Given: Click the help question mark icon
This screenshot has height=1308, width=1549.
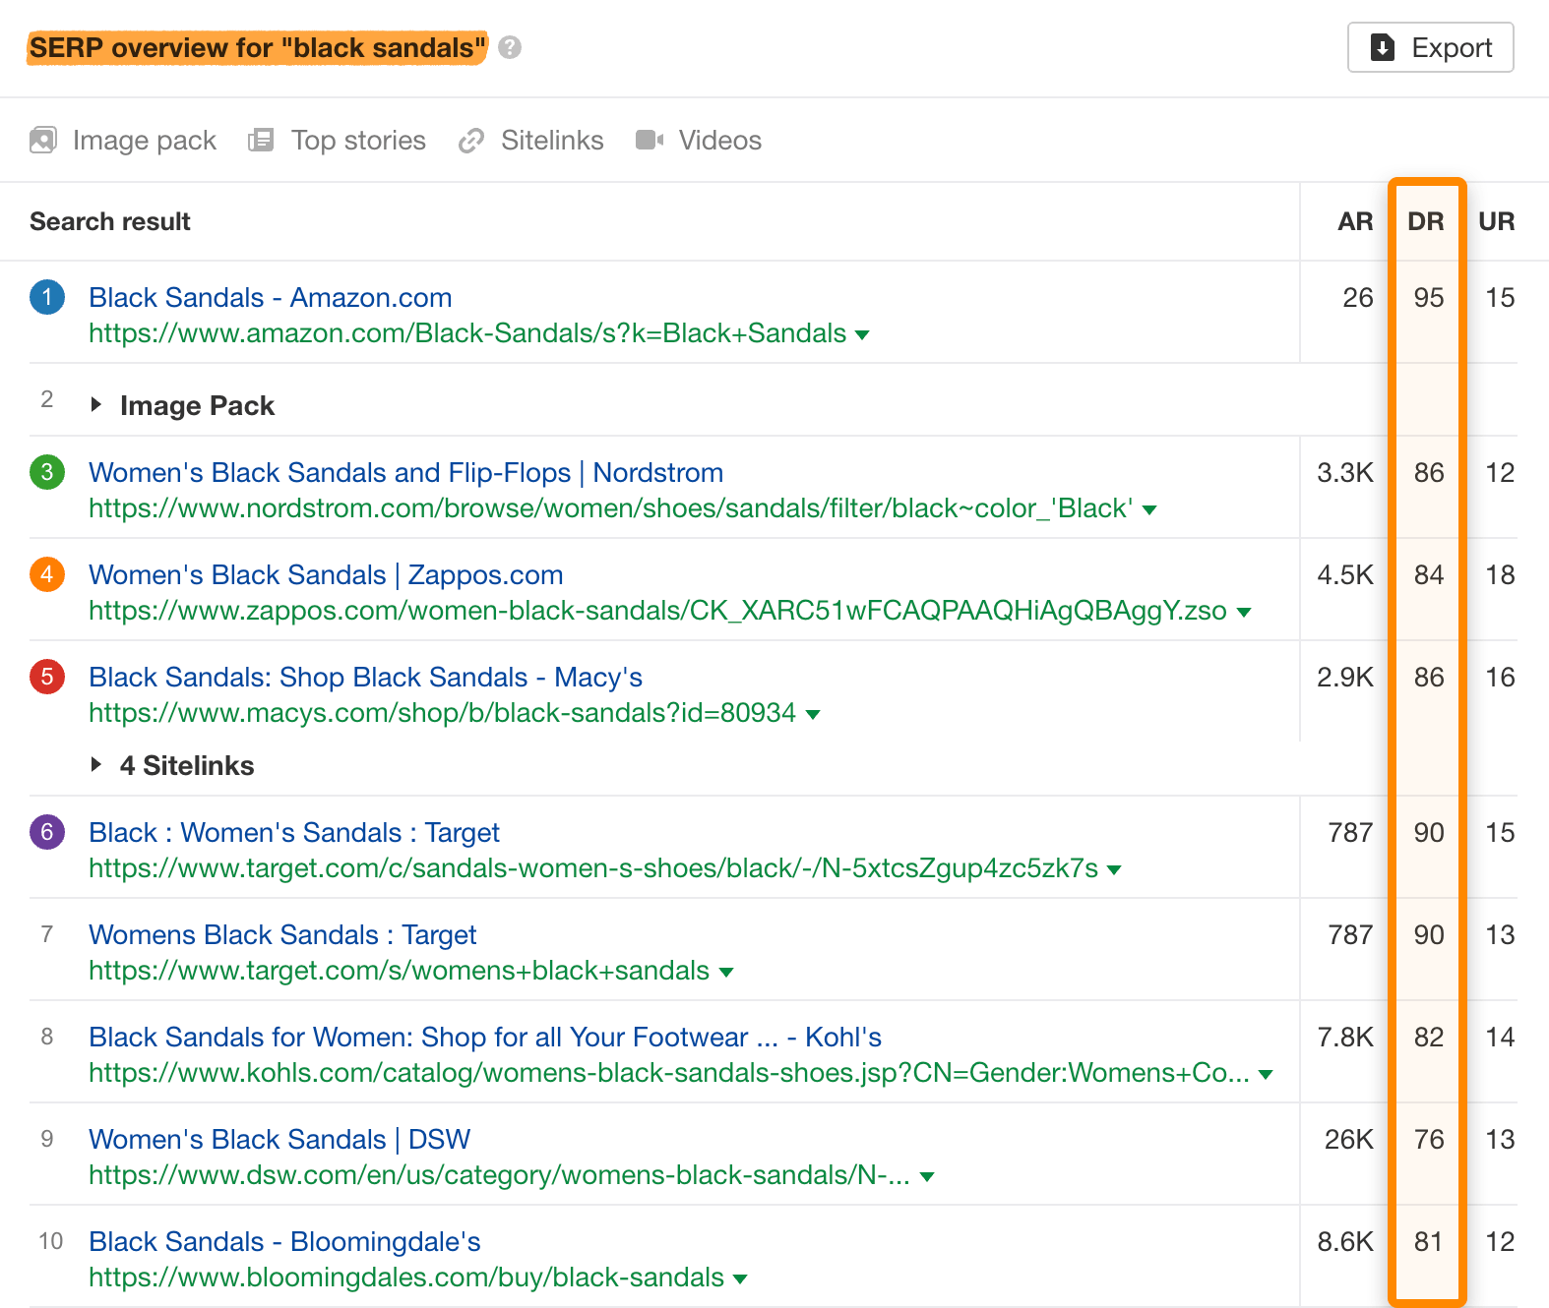Looking at the screenshot, I should (x=510, y=47).
